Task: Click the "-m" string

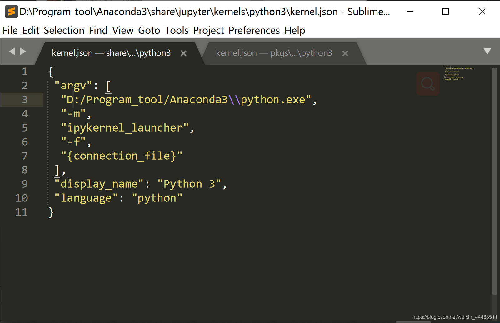Action: point(73,114)
